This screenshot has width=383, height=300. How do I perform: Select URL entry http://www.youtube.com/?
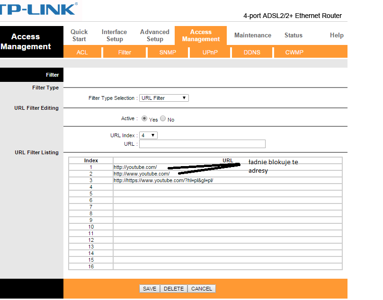pyautogui.click(x=142, y=174)
